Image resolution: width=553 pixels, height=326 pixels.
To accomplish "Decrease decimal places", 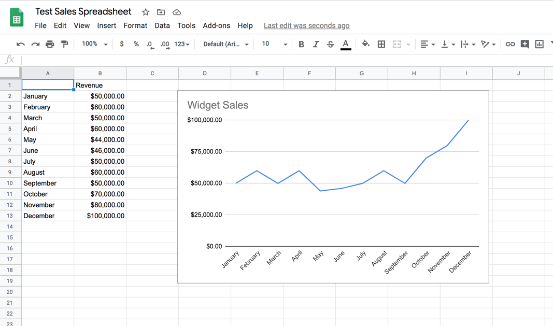I will [x=150, y=45].
